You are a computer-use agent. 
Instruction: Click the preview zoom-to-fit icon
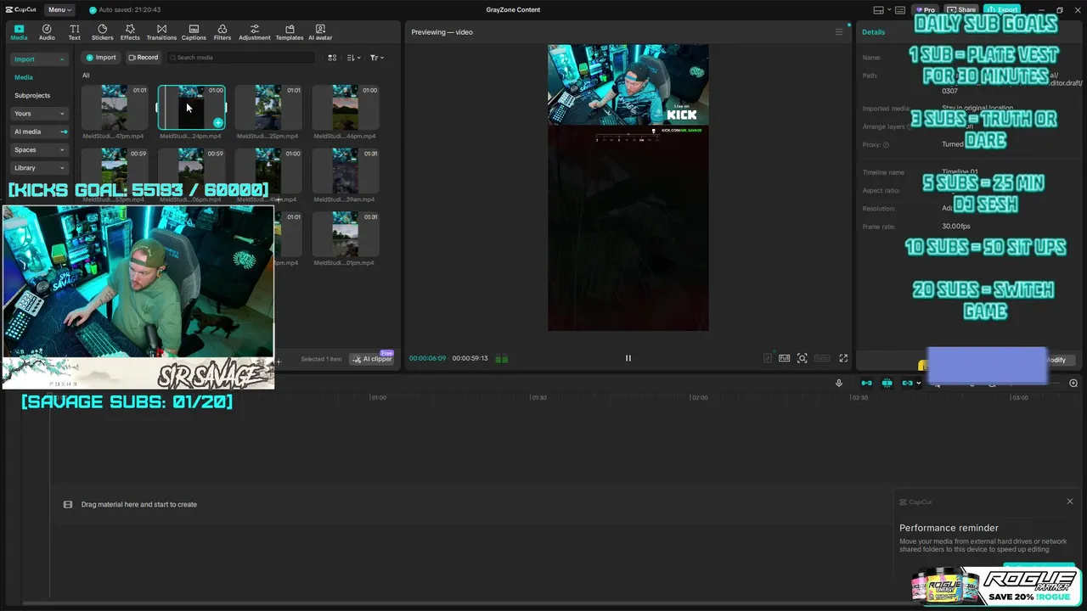pyautogui.click(x=803, y=358)
